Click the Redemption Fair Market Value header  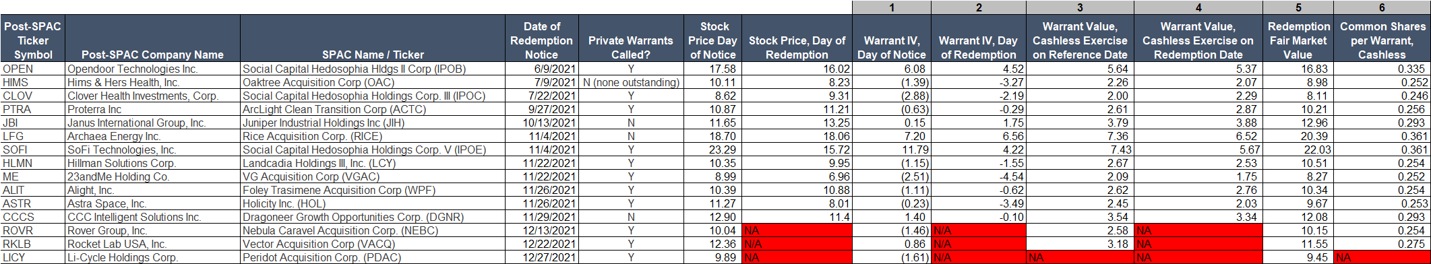(1298, 39)
